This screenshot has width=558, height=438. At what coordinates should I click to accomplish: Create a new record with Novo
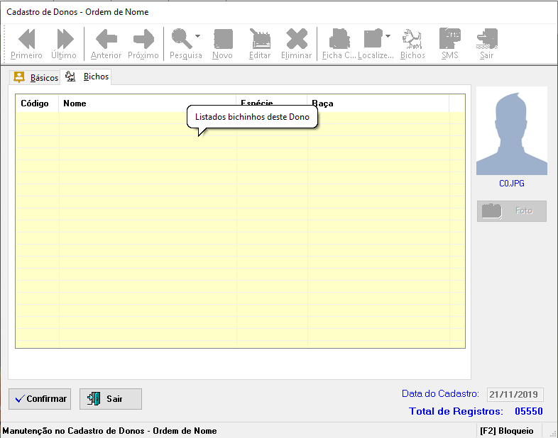point(223,44)
